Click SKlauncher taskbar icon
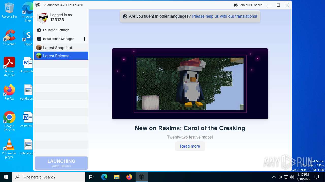 tap(142, 177)
